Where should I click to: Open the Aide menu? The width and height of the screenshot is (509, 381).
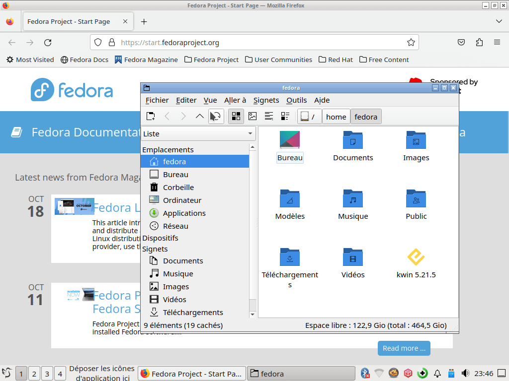coord(322,100)
